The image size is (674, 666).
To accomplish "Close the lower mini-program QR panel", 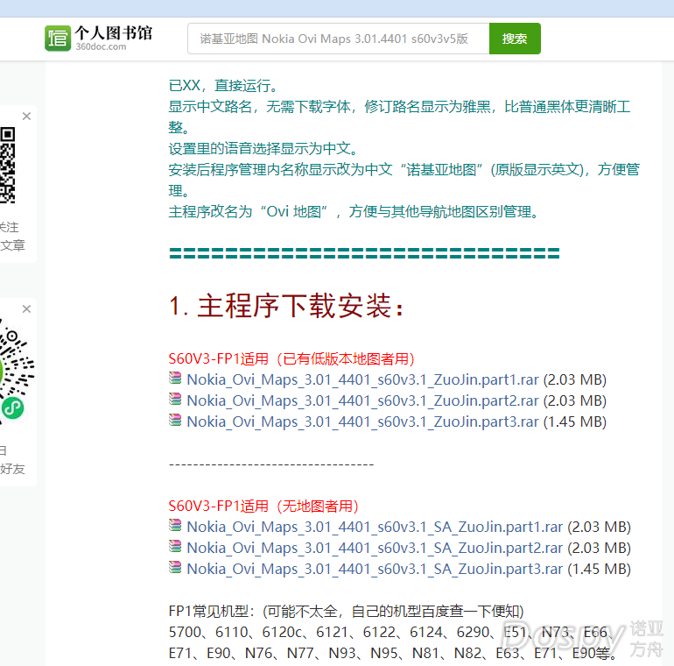I will [26, 309].
